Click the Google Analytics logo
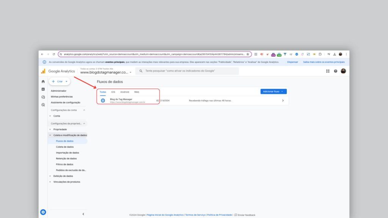The image size is (388, 218). point(58,71)
